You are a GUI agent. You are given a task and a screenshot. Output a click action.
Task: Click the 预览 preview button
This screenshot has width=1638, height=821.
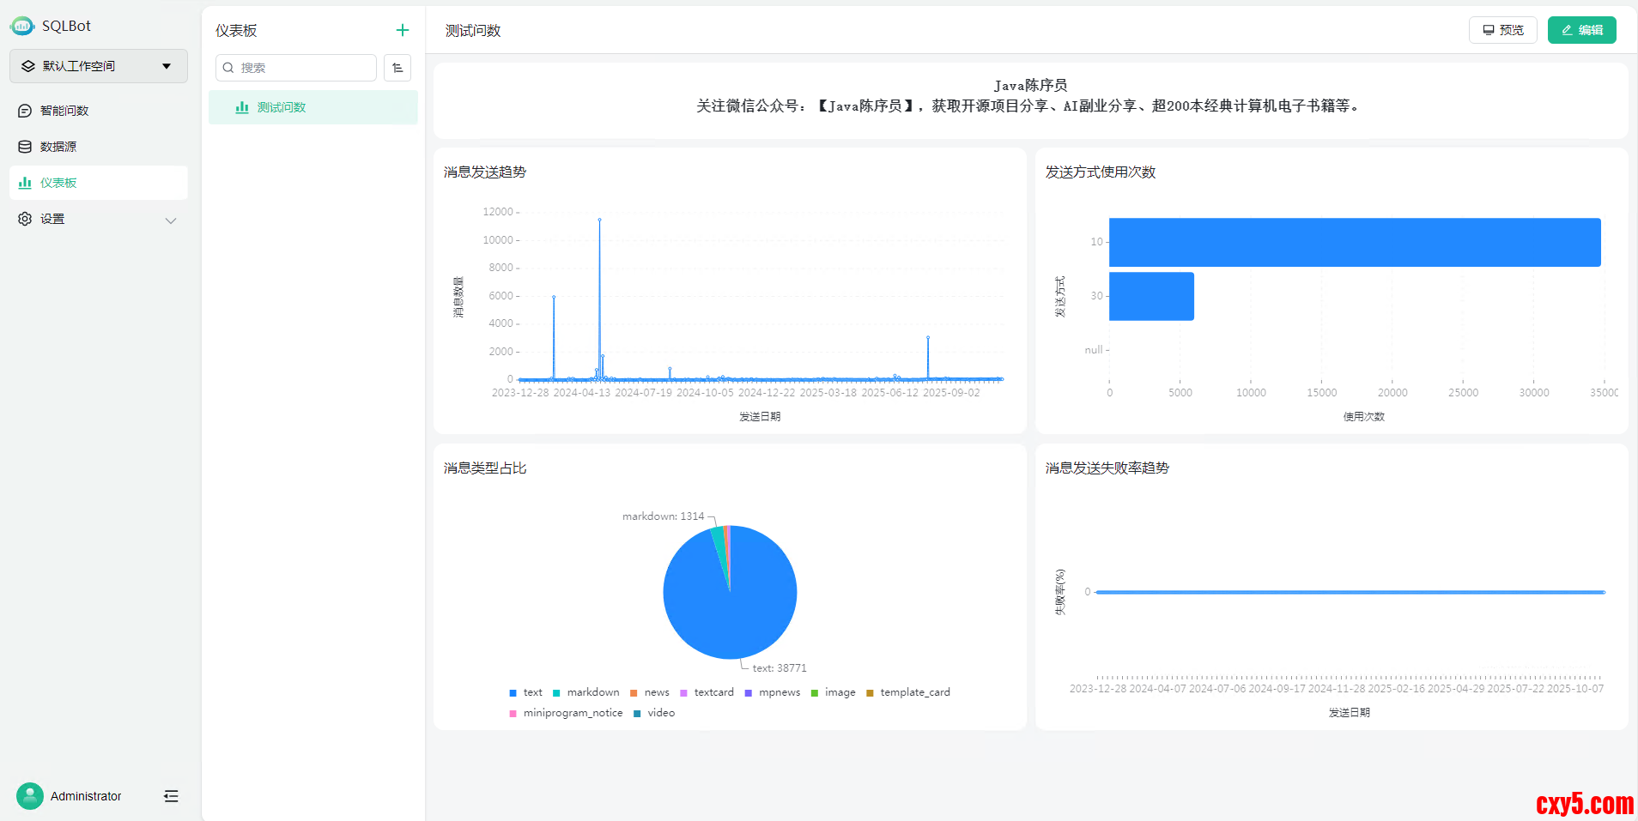pos(1502,30)
